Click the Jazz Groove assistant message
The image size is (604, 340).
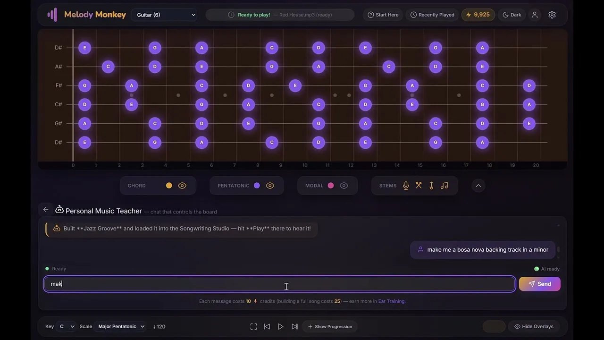182,229
